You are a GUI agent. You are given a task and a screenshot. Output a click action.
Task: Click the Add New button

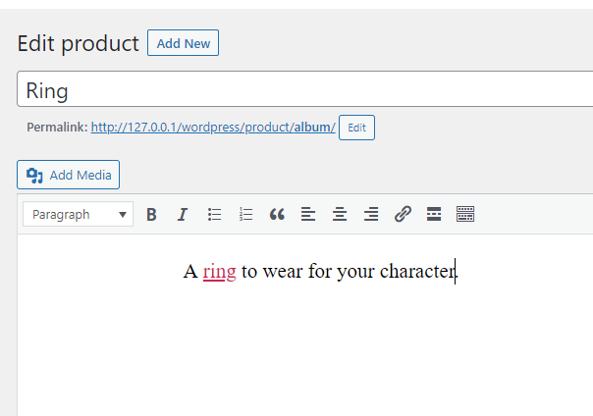point(183,43)
